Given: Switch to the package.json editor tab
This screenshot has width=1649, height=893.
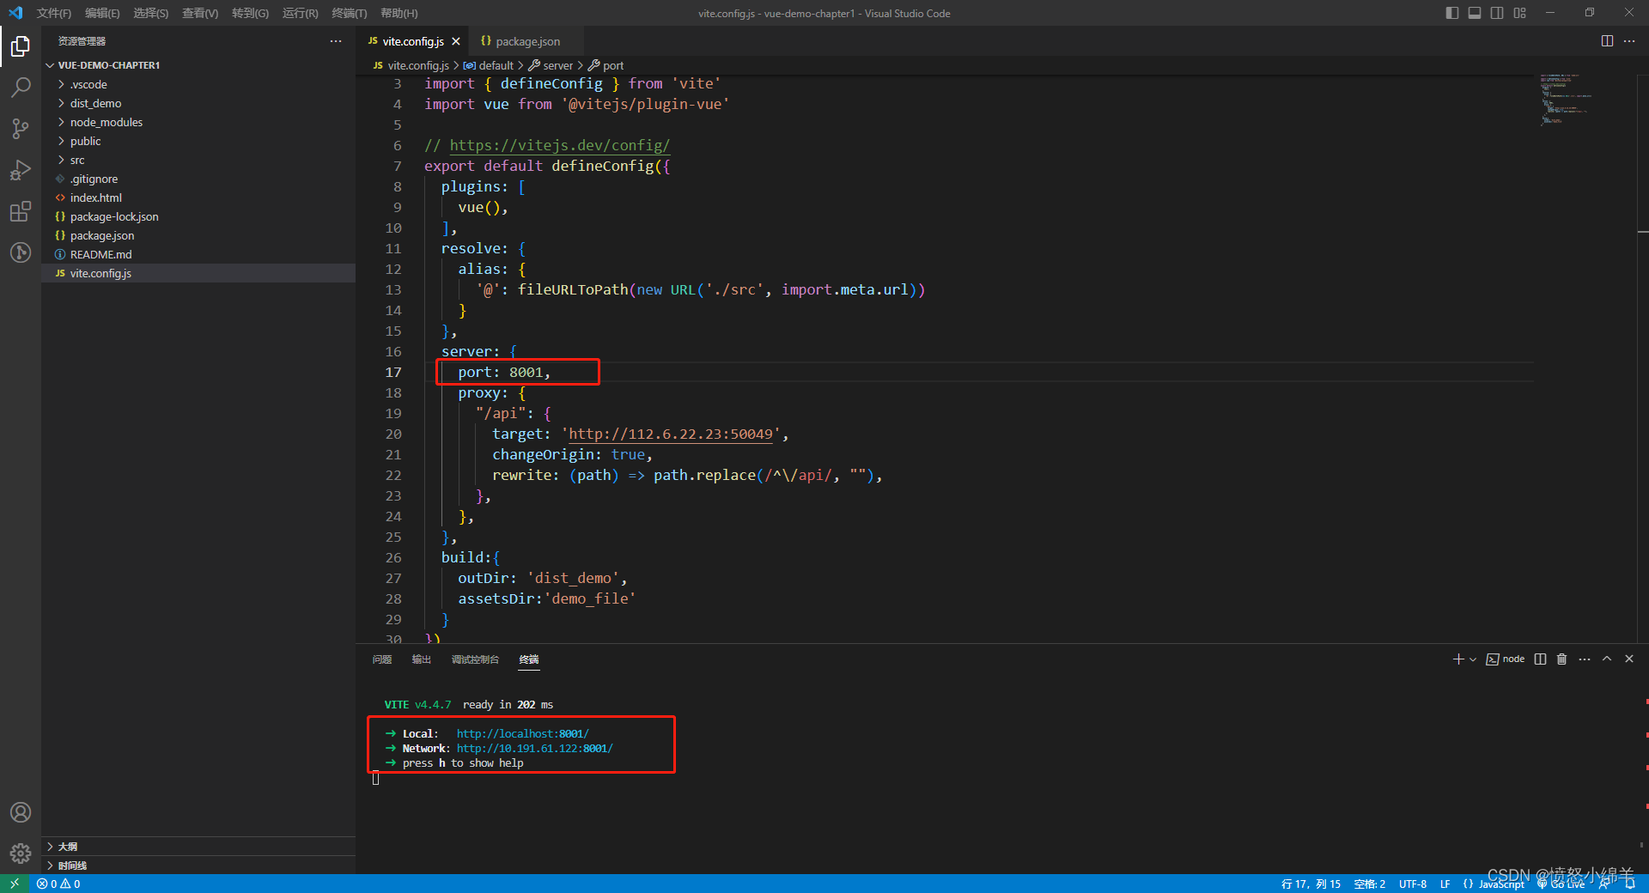Looking at the screenshot, I should click(526, 41).
